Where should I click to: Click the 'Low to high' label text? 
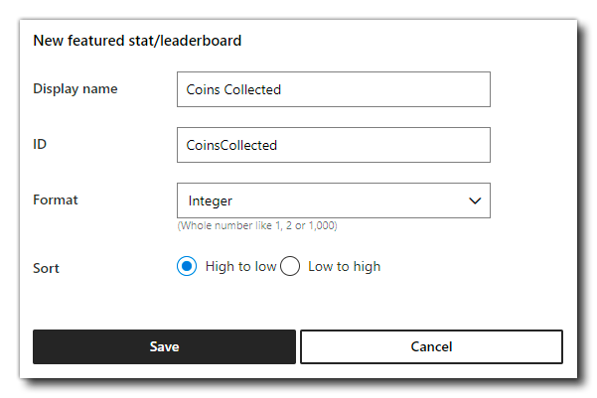[344, 266]
